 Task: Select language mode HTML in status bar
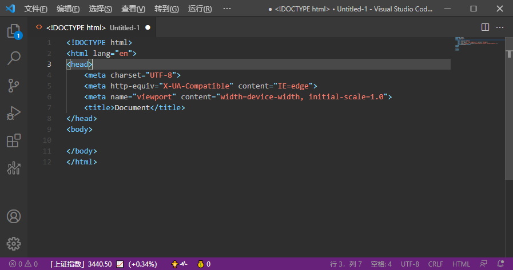click(461, 264)
